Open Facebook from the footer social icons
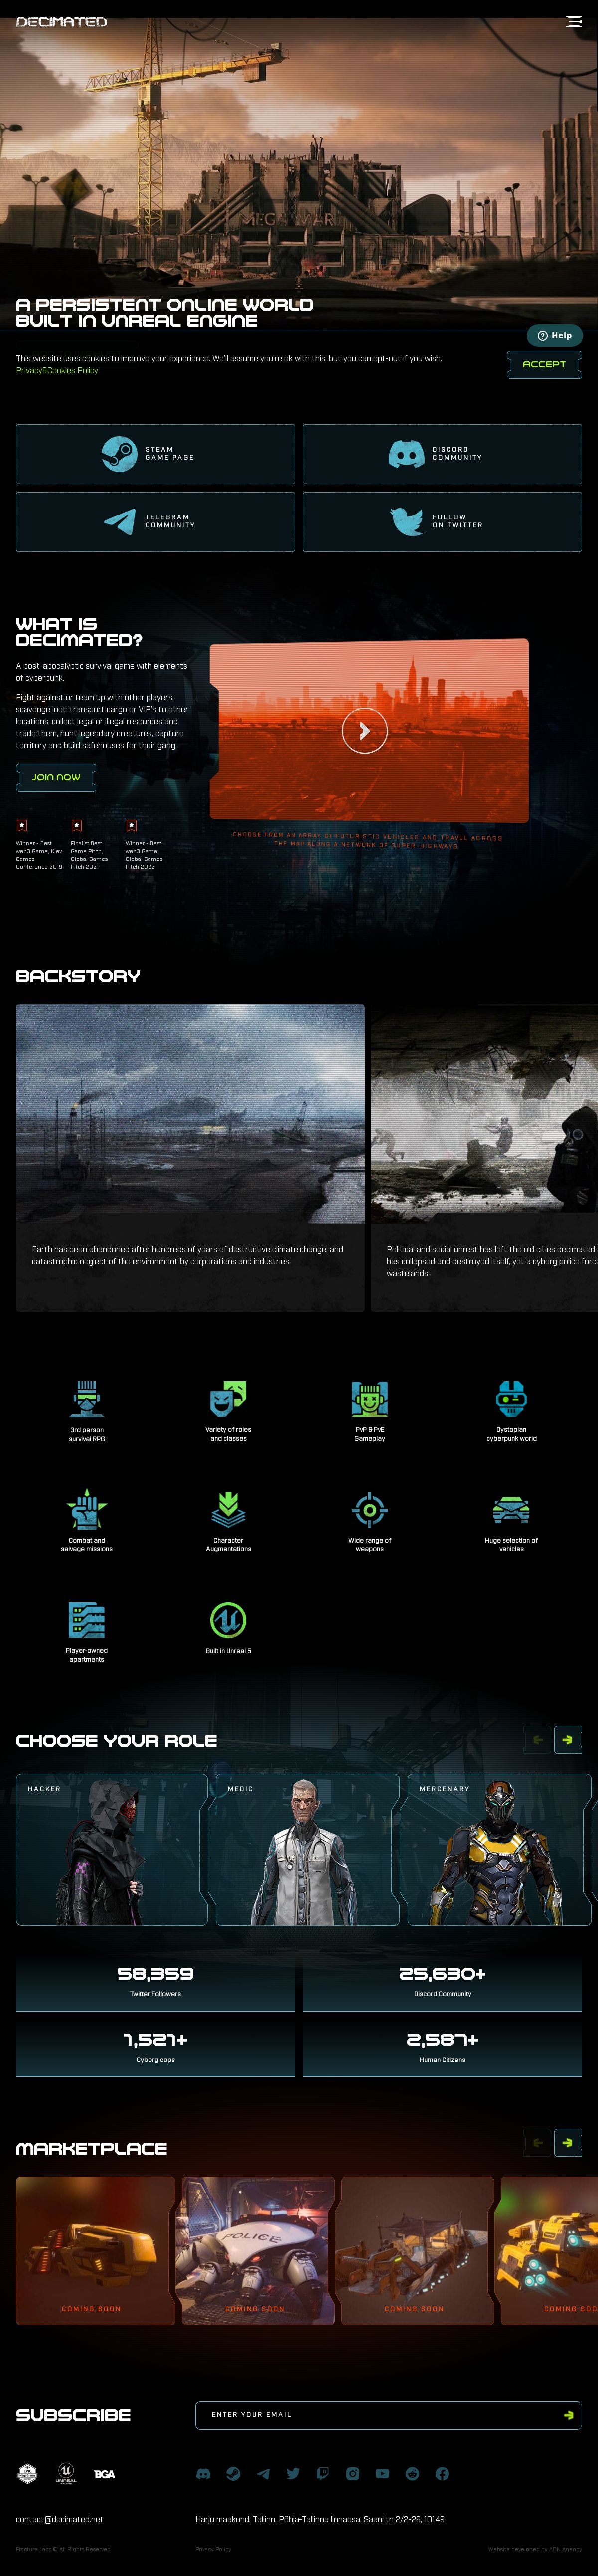The height and width of the screenshot is (2576, 598). click(442, 2473)
